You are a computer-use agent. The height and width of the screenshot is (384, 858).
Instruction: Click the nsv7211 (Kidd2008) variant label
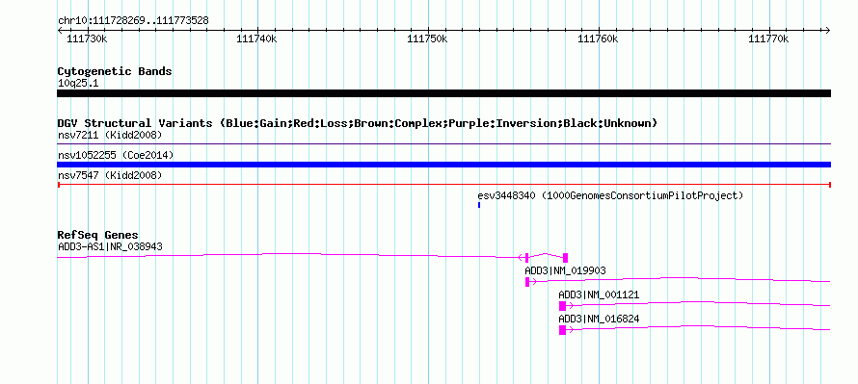click(x=110, y=135)
